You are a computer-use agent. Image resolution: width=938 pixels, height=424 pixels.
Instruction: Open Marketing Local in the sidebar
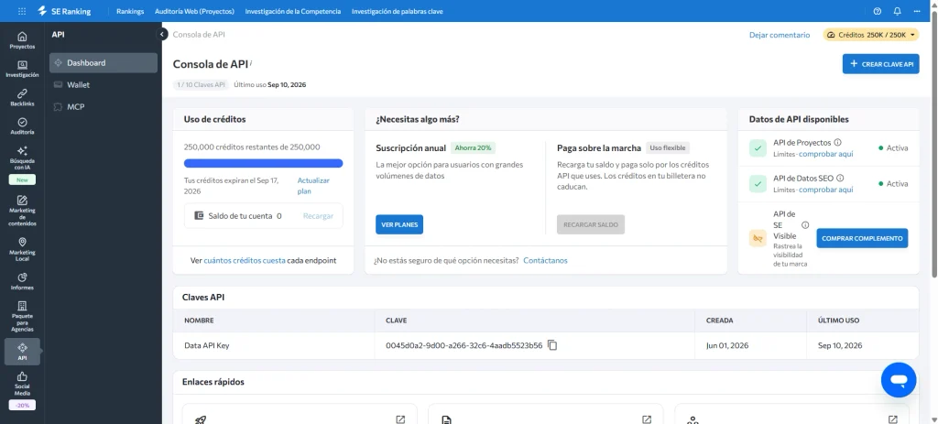point(22,249)
